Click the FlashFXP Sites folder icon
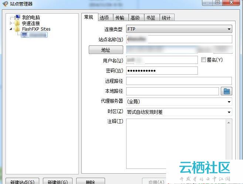 (x=17, y=29)
